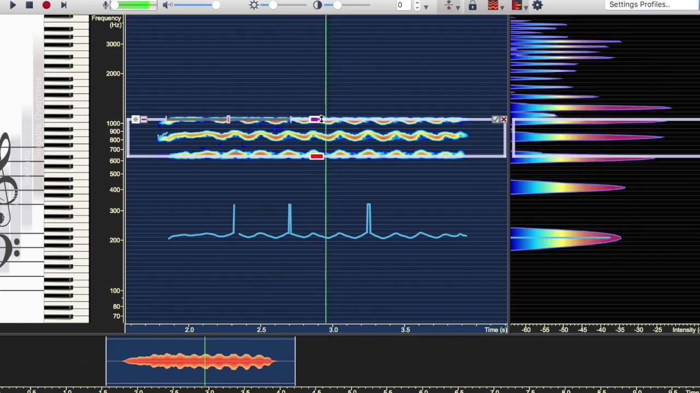Click the pink marker on the filter's top edge

click(x=229, y=119)
